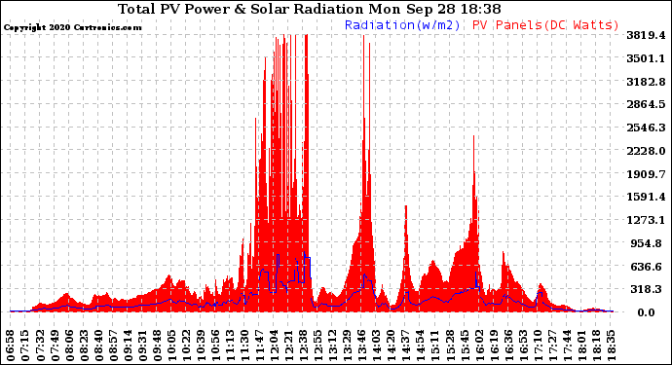Click the 1909.7 y-axis value
Viewport: 672px width, 365px height.
point(646,174)
